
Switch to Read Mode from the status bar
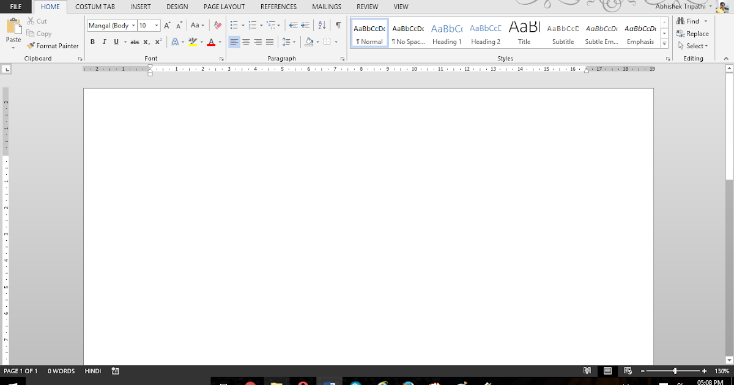pyautogui.click(x=587, y=370)
